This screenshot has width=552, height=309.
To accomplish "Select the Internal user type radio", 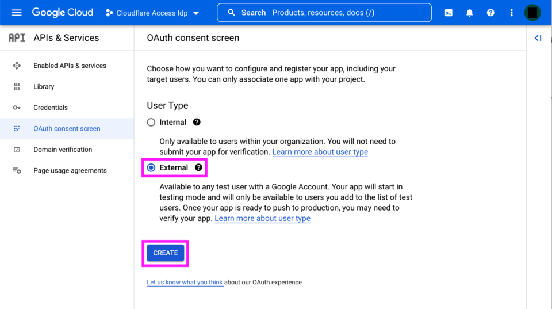I will coord(151,122).
